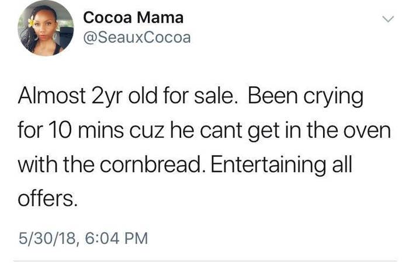
Task: Click the word 'cornbread' in the tweet
Action: (x=151, y=164)
